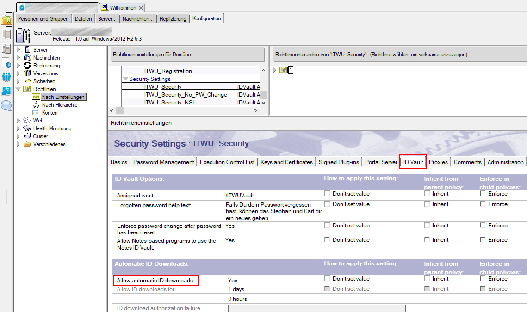
Task: Expand the Nachrichten tree node
Action: pos(19,58)
